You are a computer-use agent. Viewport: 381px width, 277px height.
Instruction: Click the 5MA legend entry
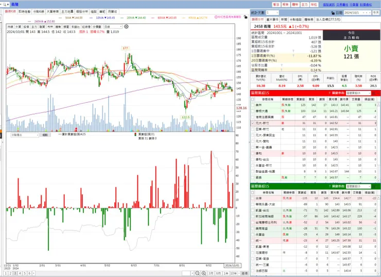click(71, 18)
